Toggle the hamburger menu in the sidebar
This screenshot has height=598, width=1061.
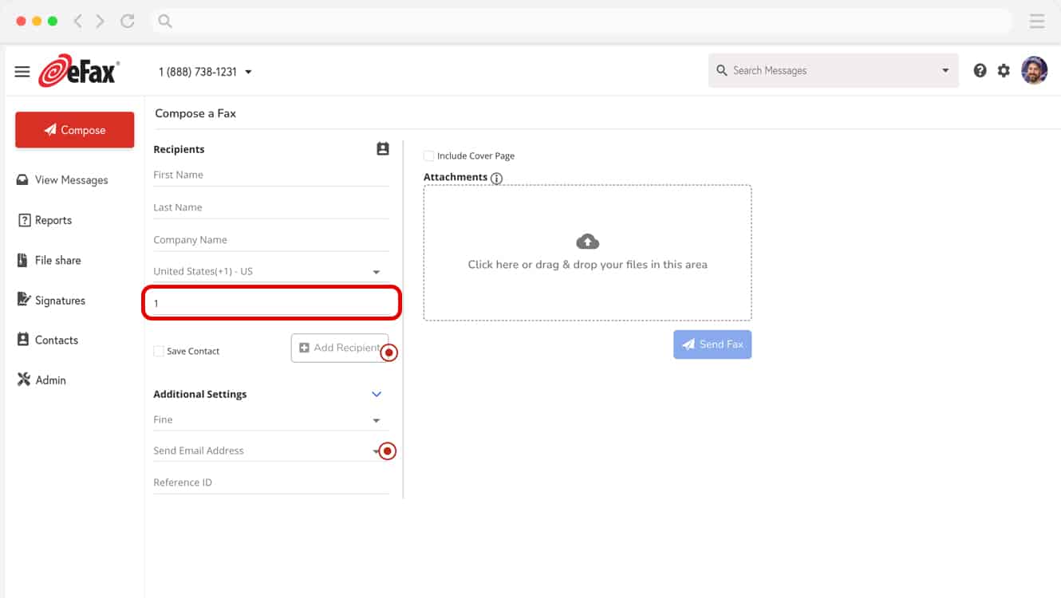[22, 70]
